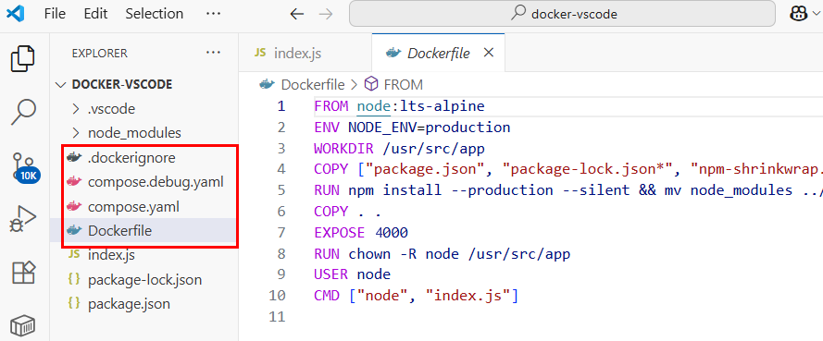Open package.json in explorer

144,304
